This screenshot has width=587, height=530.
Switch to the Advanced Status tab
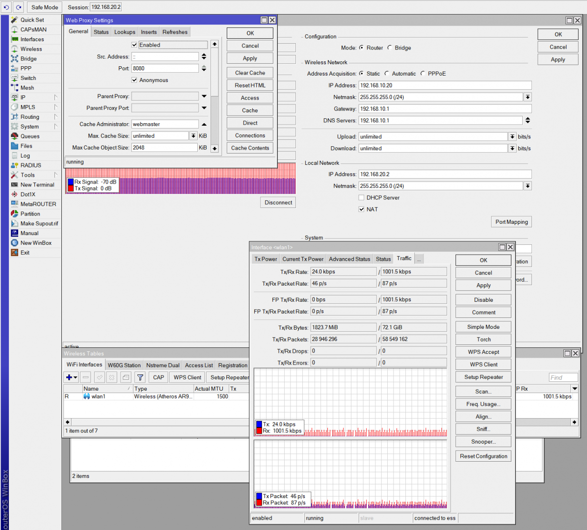349,259
